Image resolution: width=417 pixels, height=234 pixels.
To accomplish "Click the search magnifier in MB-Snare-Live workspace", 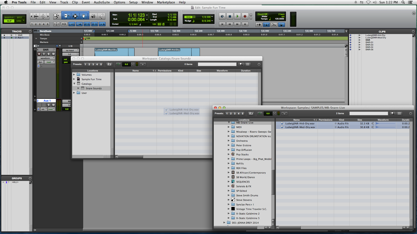I will pyautogui.click(x=393, y=113).
